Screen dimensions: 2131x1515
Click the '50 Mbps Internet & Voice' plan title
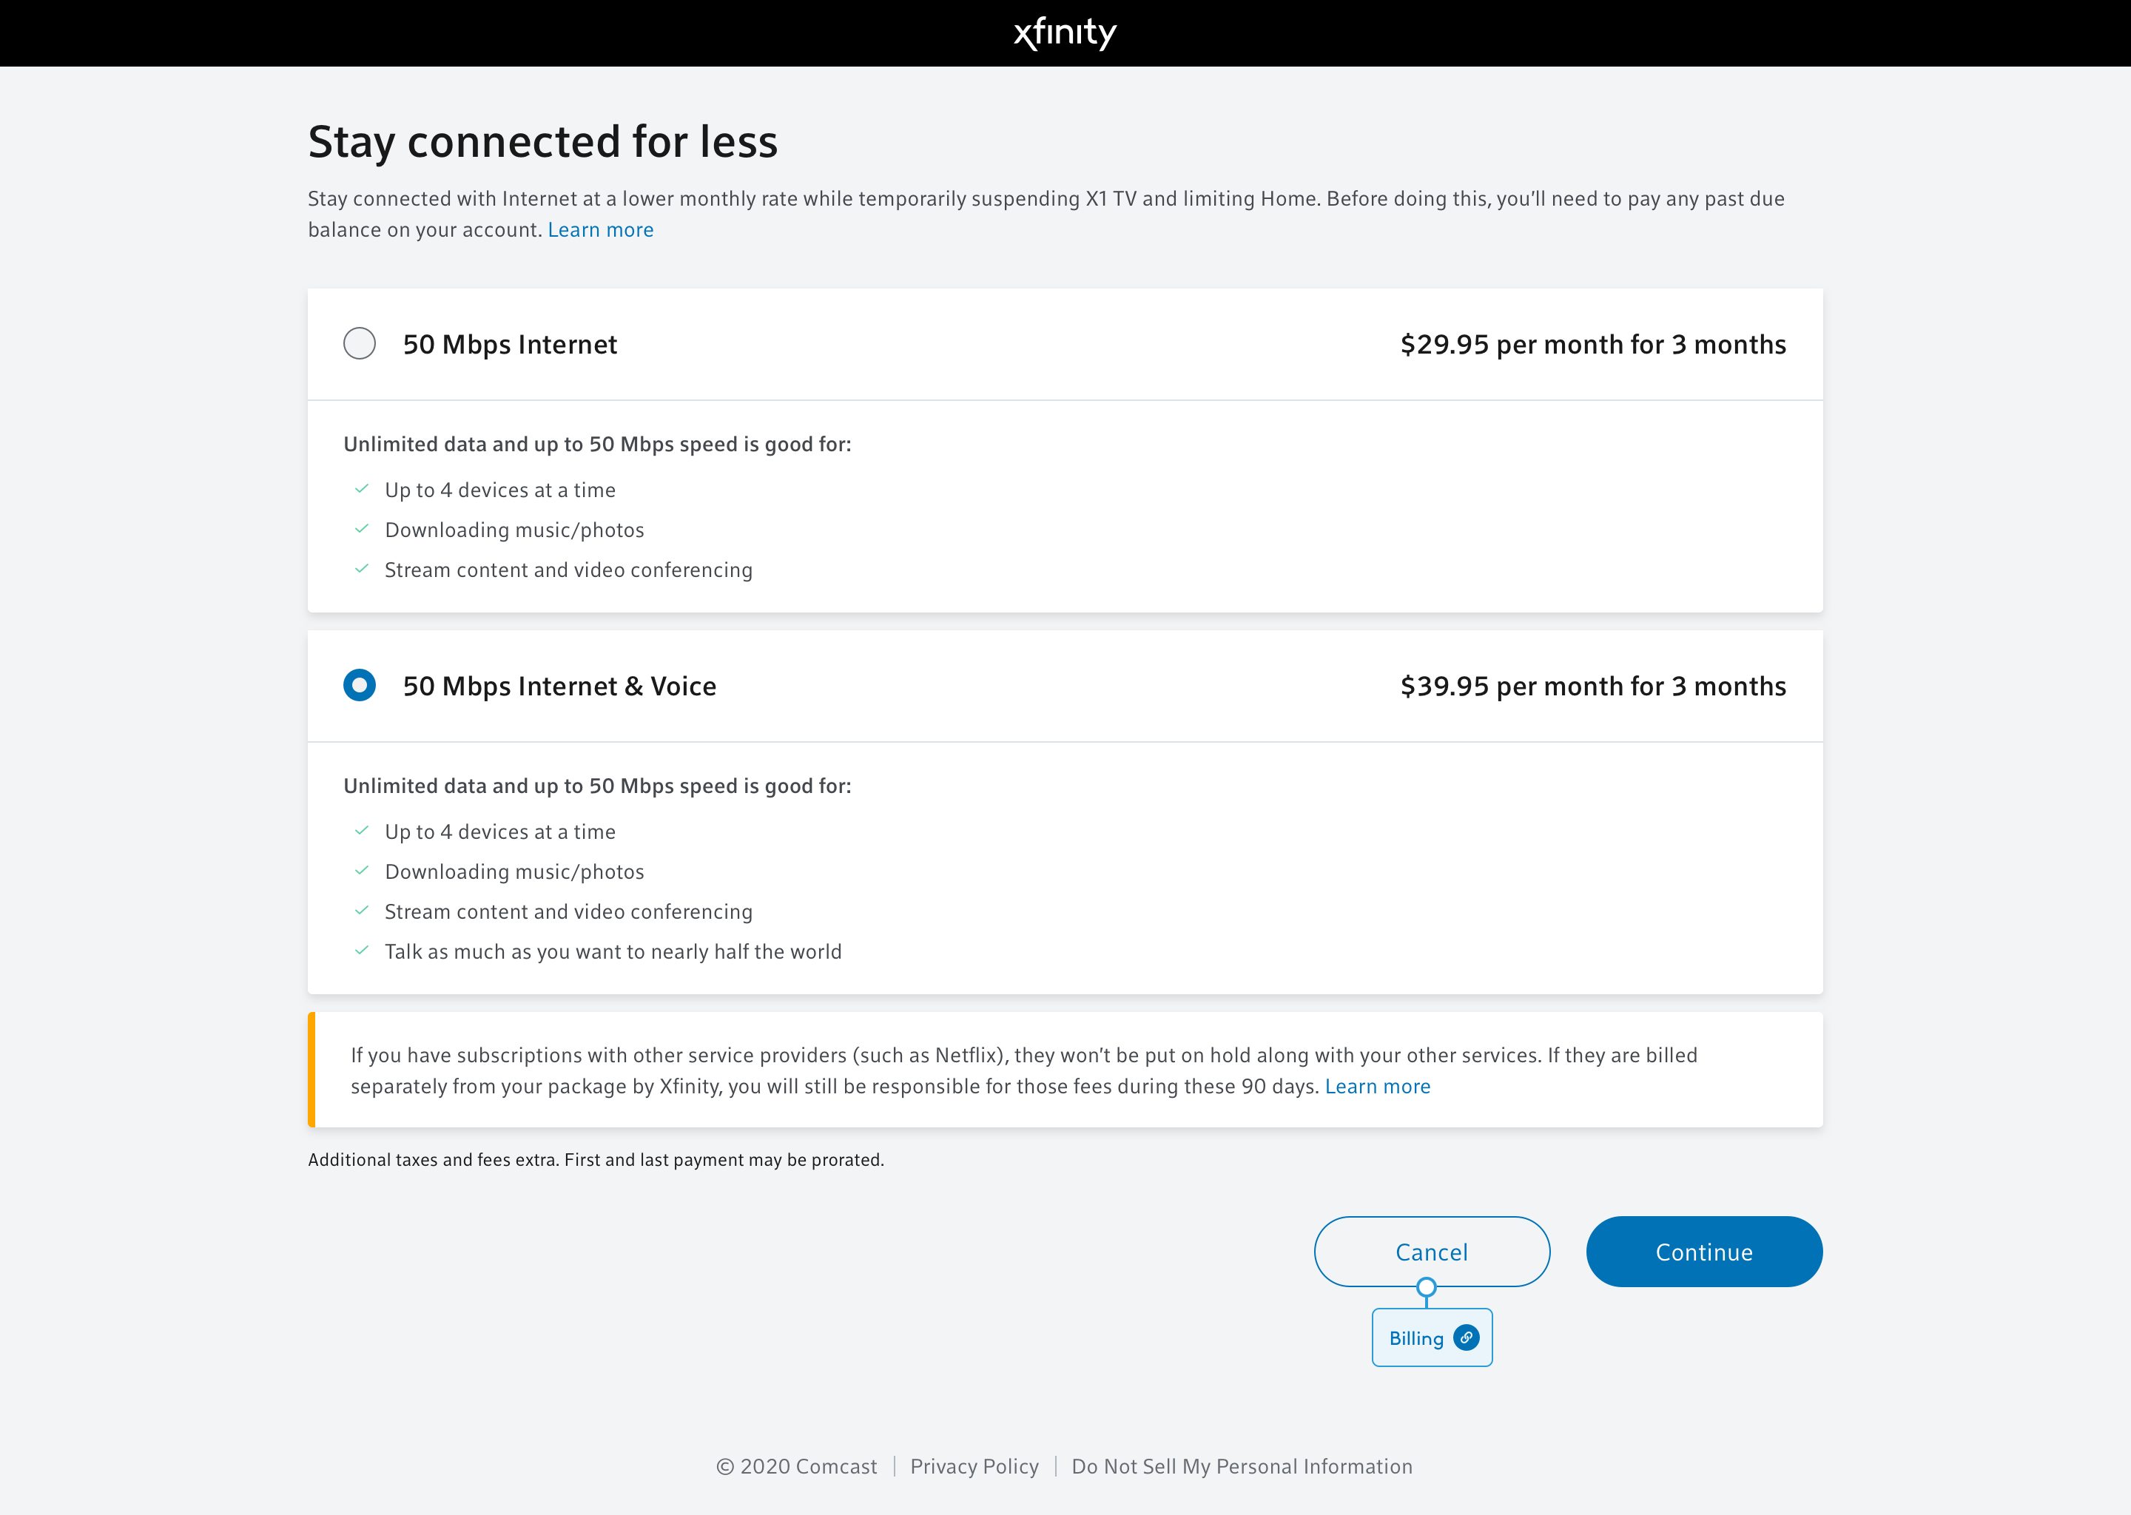point(559,686)
